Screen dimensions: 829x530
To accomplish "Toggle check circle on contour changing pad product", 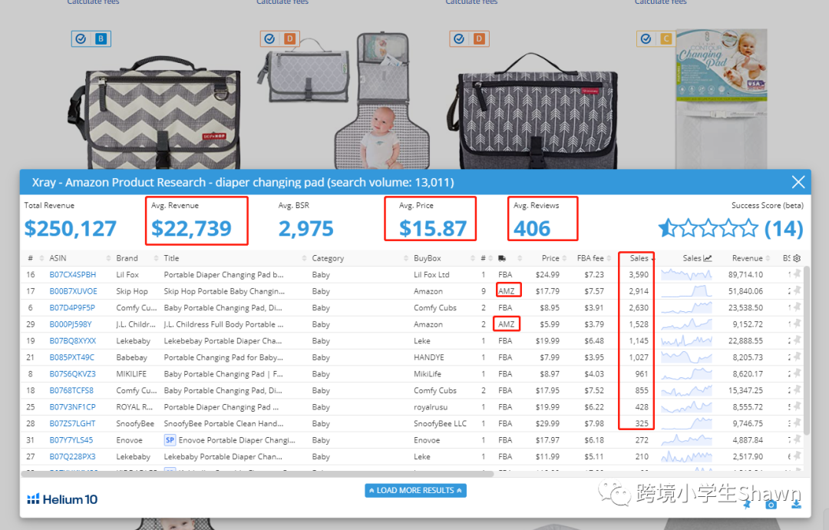I will [646, 38].
